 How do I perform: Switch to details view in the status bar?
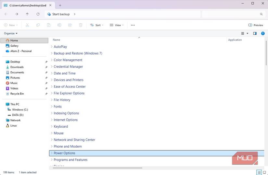click(259, 172)
